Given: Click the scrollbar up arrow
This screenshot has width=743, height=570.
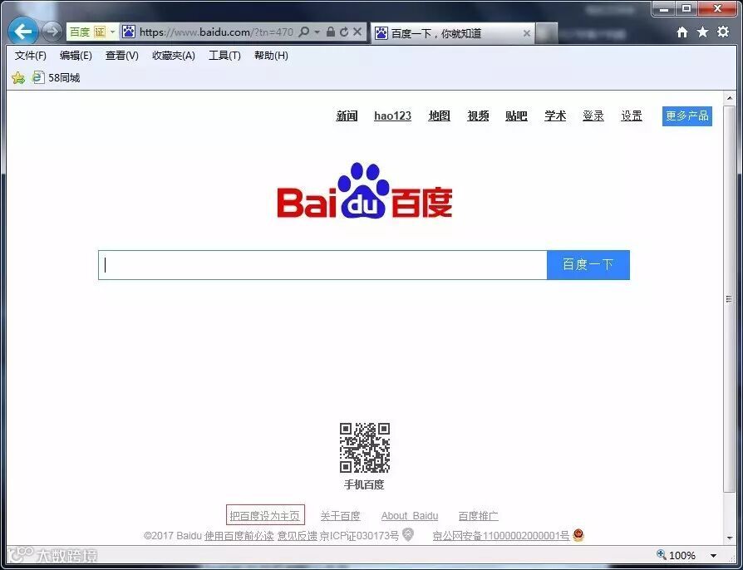Looking at the screenshot, I should (x=730, y=98).
